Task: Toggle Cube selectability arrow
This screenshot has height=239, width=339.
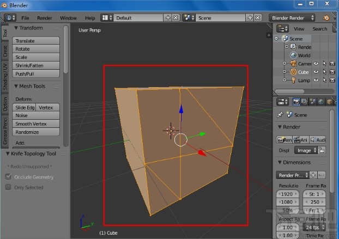Action: coord(324,72)
